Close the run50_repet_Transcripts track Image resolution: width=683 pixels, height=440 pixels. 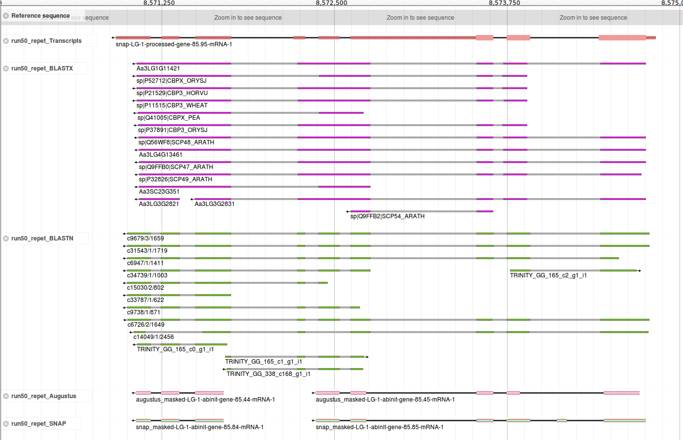pos(6,41)
